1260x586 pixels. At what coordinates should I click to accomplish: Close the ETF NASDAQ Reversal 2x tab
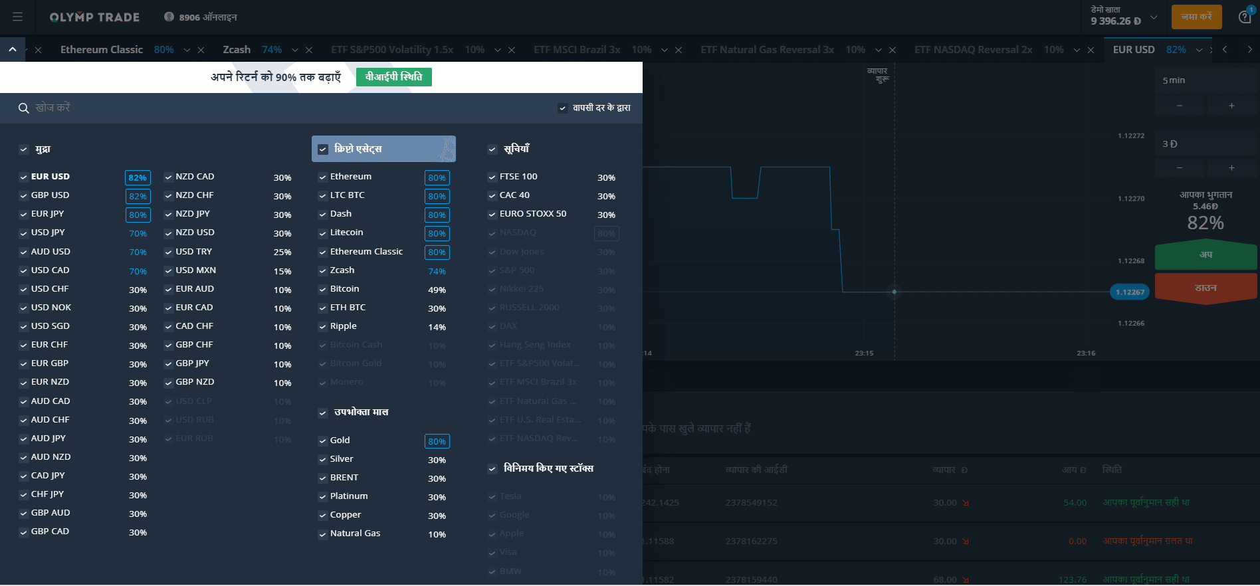[1091, 50]
